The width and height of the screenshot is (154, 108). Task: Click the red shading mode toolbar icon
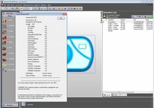pyautogui.click(x=21, y=9)
